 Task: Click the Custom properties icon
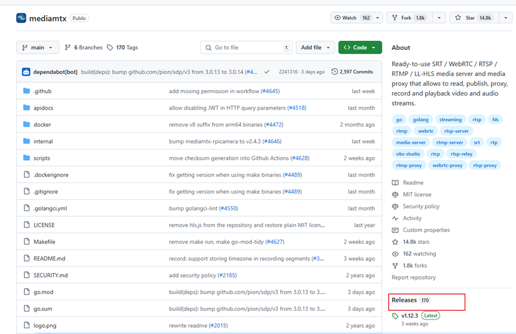[395, 230]
